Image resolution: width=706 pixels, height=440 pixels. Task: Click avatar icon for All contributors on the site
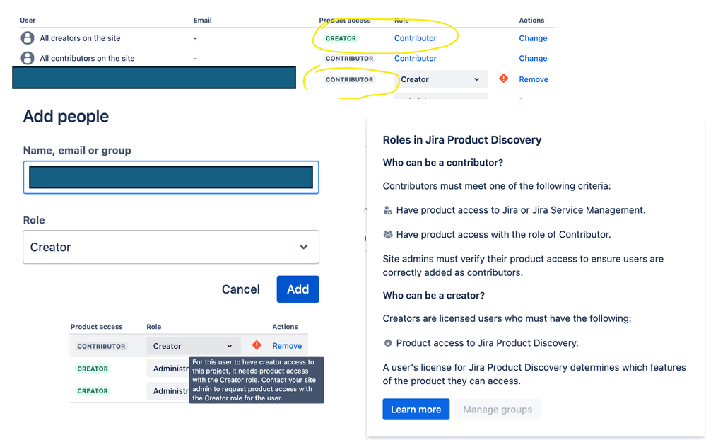pos(28,58)
